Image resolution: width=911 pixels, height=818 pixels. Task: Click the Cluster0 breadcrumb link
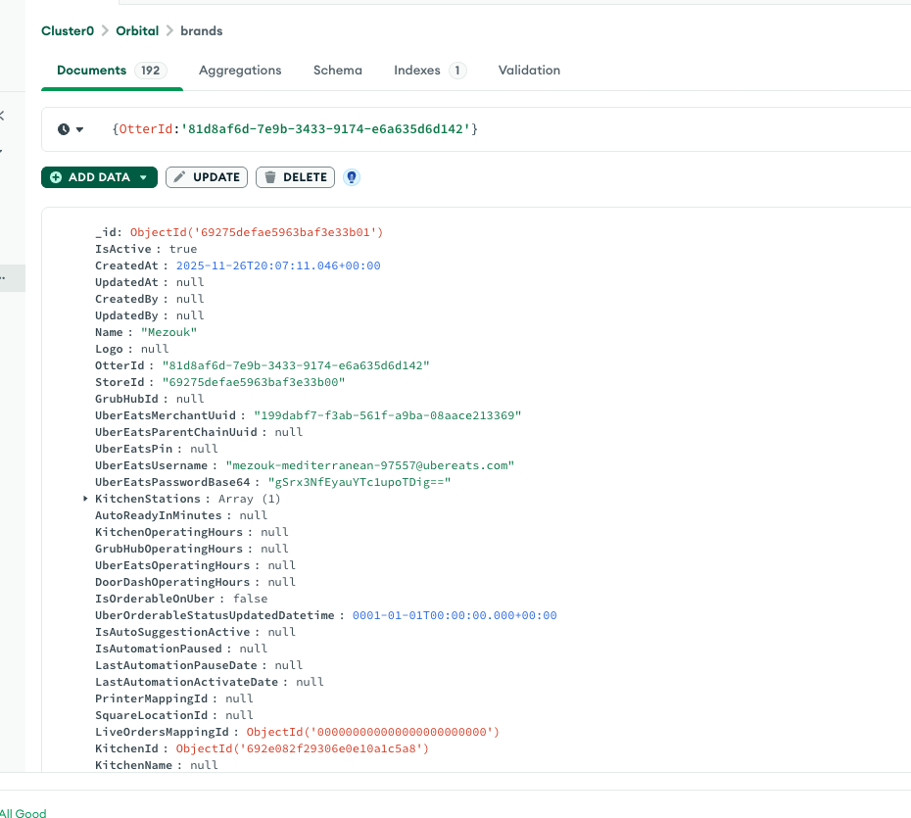[67, 30]
